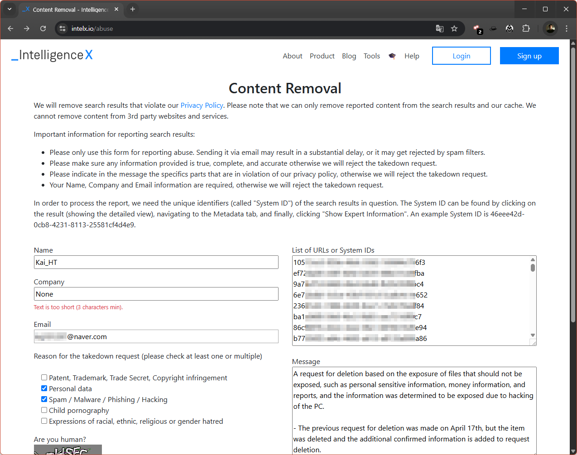Viewport: 577px width, 455px height.
Task: Click the graduation cap icon in navbar
Action: coord(392,56)
